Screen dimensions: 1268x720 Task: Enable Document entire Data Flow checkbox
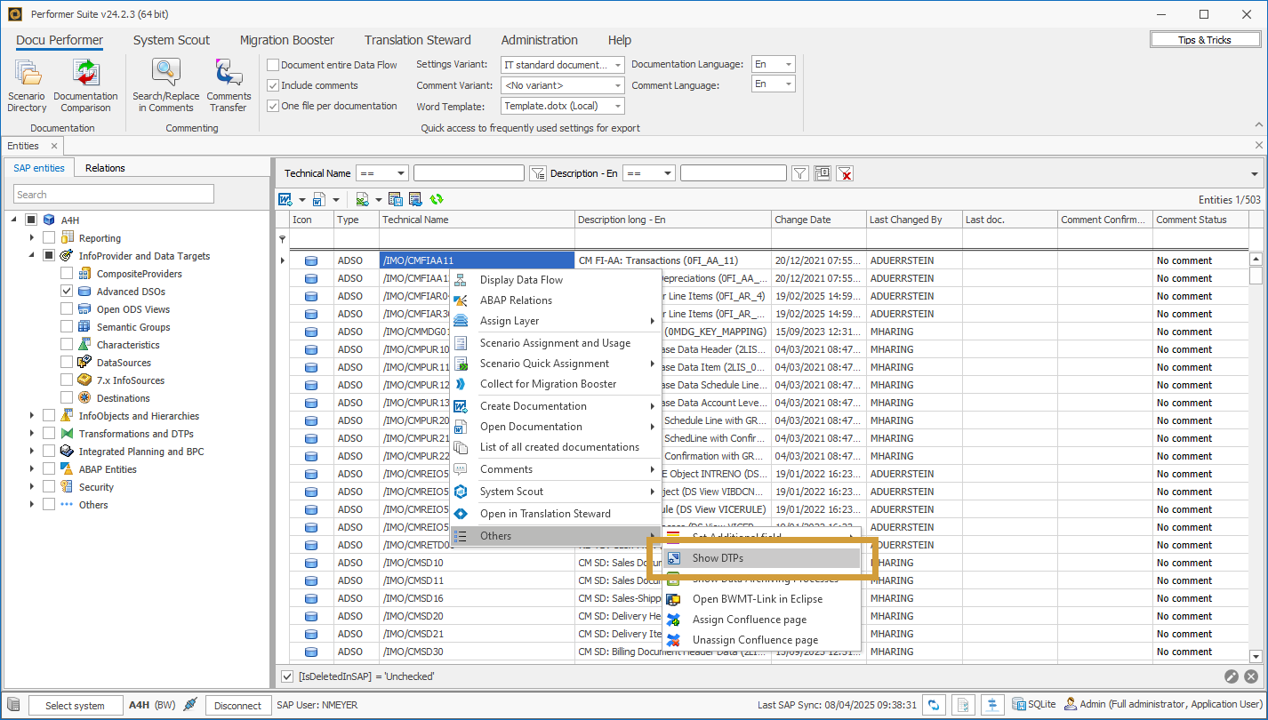pyautogui.click(x=274, y=65)
